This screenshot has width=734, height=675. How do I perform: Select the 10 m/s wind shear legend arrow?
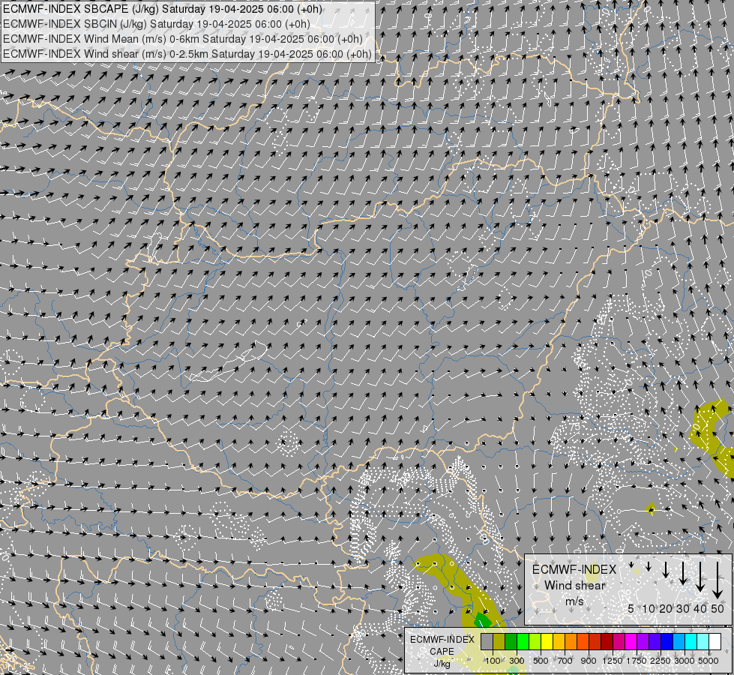point(649,567)
